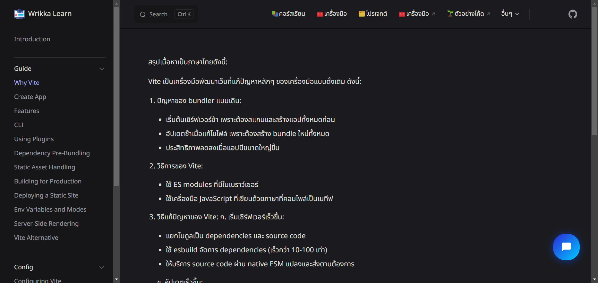Collapse the Guide section chevron
This screenshot has height=283, width=598.
click(102, 69)
